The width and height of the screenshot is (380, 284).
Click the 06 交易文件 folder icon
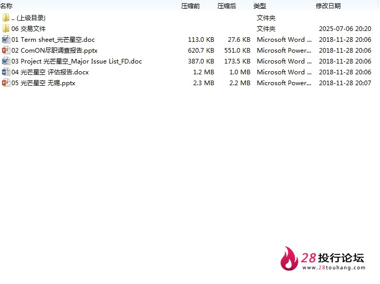(x=6, y=28)
